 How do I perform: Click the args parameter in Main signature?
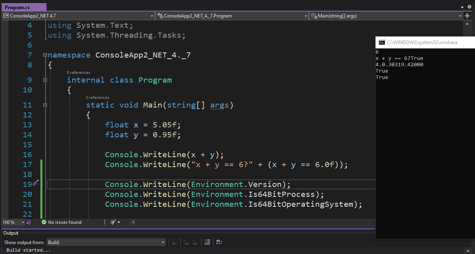point(219,105)
